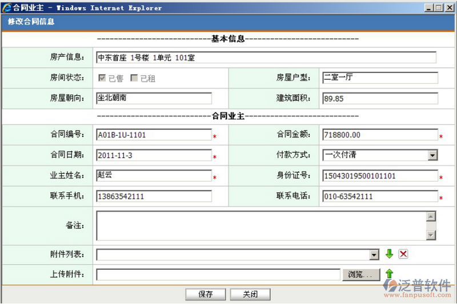Click the 备注 scrollbar down arrow
Screen dimensions: 457x304
pos(431,235)
